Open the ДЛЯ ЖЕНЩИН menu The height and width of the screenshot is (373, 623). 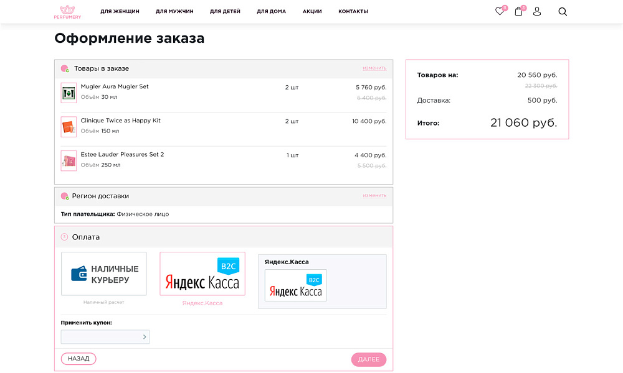point(119,11)
